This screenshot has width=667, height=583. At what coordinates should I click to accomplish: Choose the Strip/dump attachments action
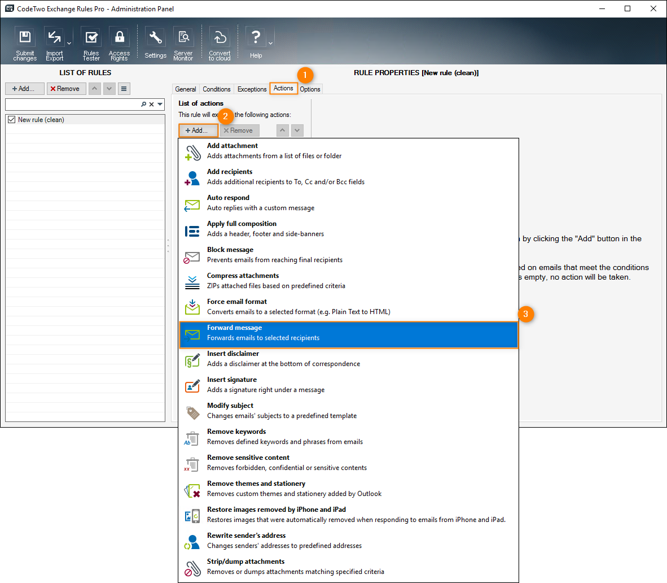click(348, 567)
